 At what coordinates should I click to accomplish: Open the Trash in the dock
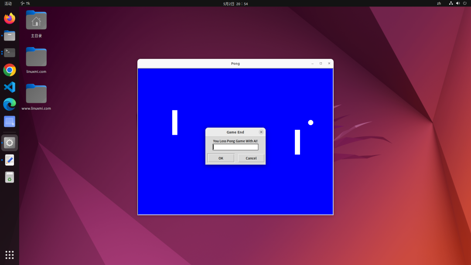point(10,177)
